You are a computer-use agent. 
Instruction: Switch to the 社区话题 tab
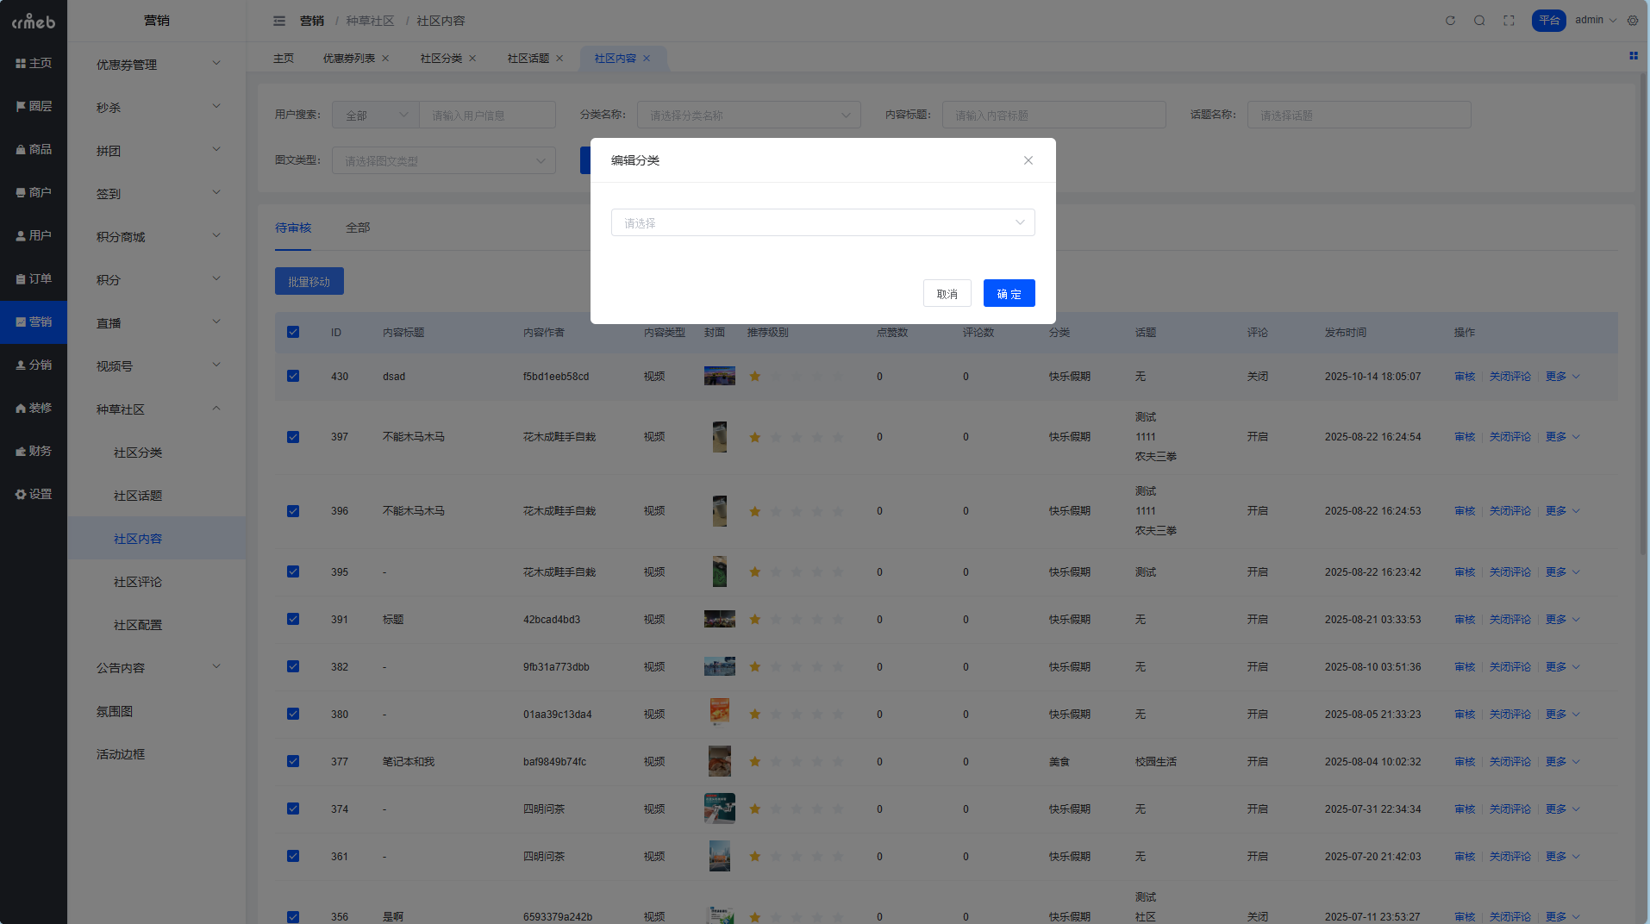tap(528, 59)
